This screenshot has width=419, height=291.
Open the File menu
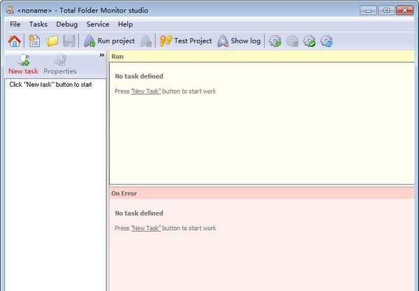click(15, 24)
